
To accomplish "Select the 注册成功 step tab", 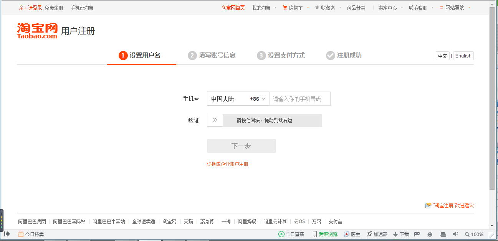I will [x=344, y=56].
